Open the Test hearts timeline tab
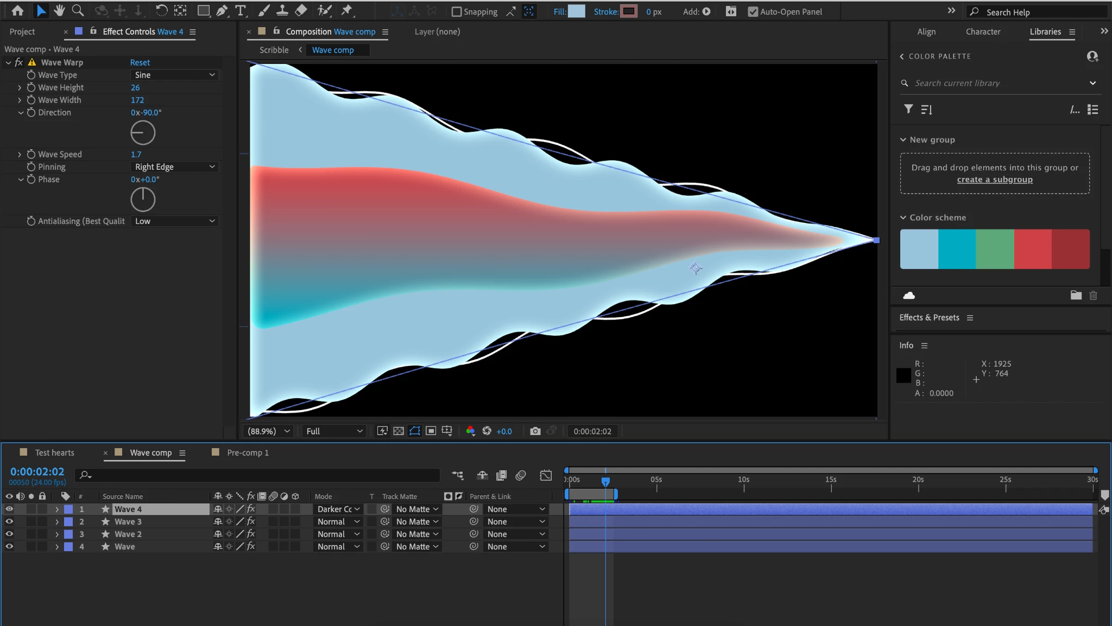 click(x=54, y=452)
